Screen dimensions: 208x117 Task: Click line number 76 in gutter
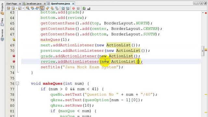(x=12, y=84)
